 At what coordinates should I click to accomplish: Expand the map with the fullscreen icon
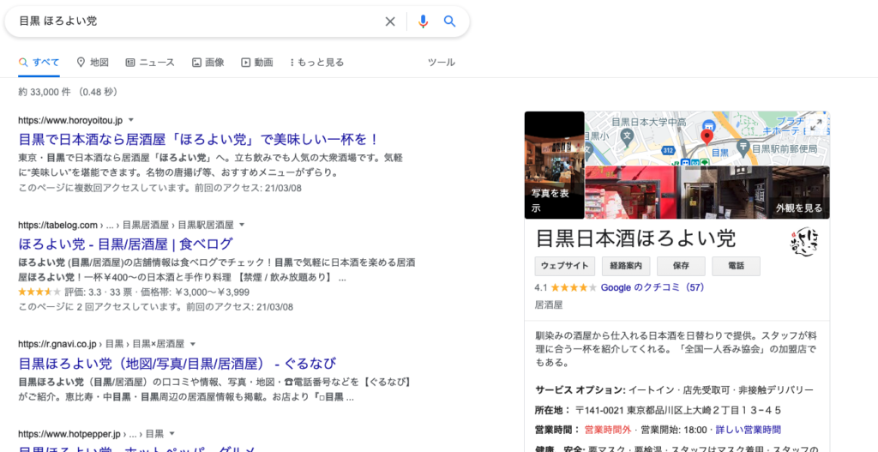pos(815,125)
